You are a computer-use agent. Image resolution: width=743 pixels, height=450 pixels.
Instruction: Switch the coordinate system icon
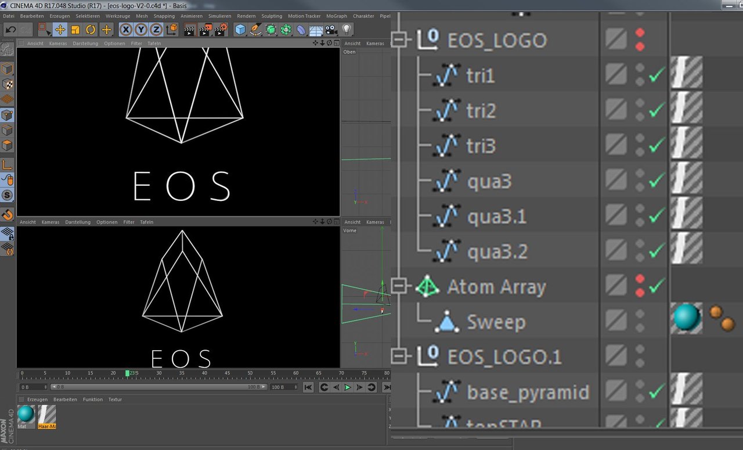coord(172,29)
